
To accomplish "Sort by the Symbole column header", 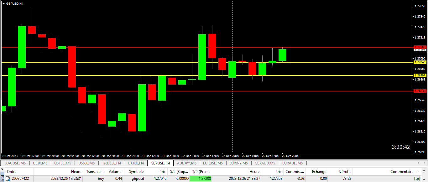I will (134, 172).
